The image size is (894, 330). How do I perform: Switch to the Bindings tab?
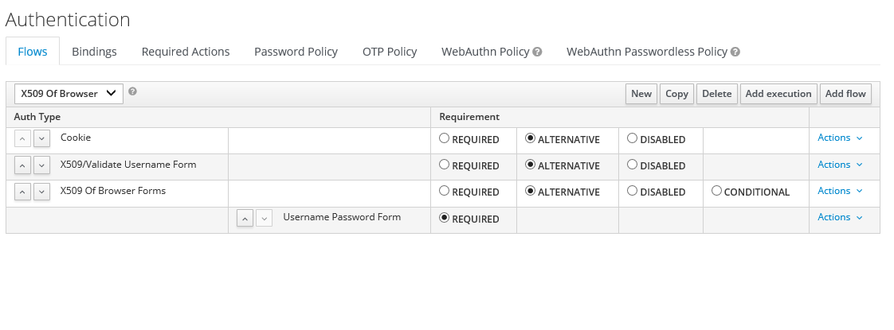point(94,52)
